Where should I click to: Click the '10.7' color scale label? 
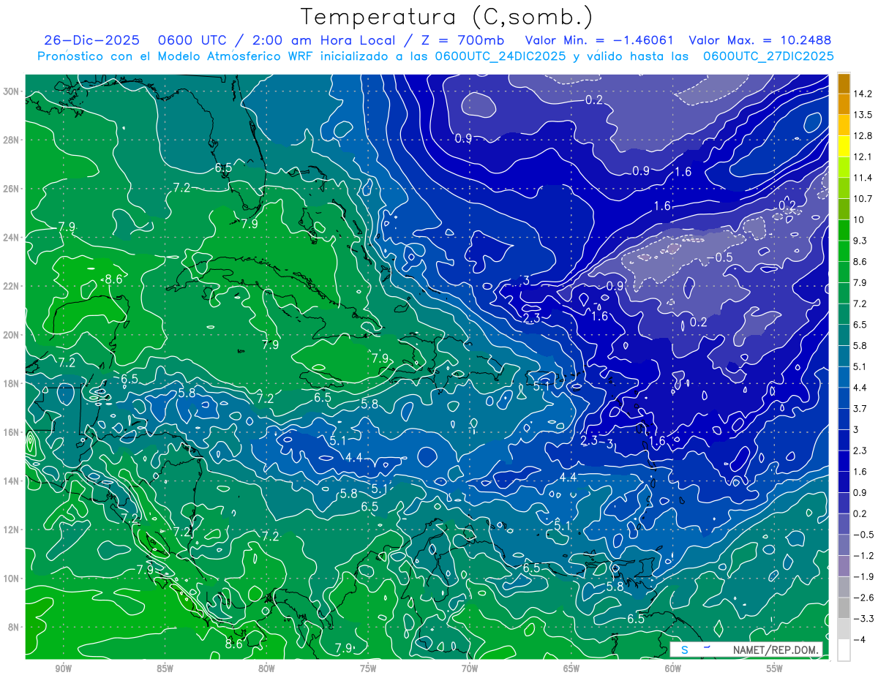coord(863,199)
